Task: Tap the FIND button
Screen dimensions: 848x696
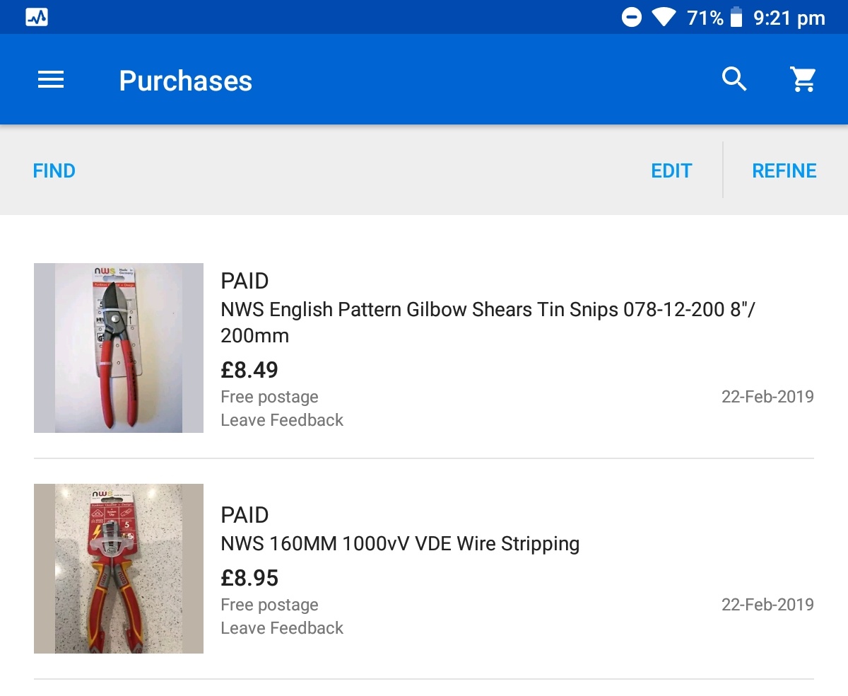Action: click(54, 171)
